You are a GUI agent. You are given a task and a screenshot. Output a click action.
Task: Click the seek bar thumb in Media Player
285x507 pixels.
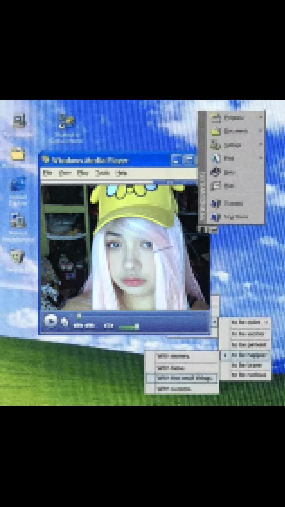point(79,316)
